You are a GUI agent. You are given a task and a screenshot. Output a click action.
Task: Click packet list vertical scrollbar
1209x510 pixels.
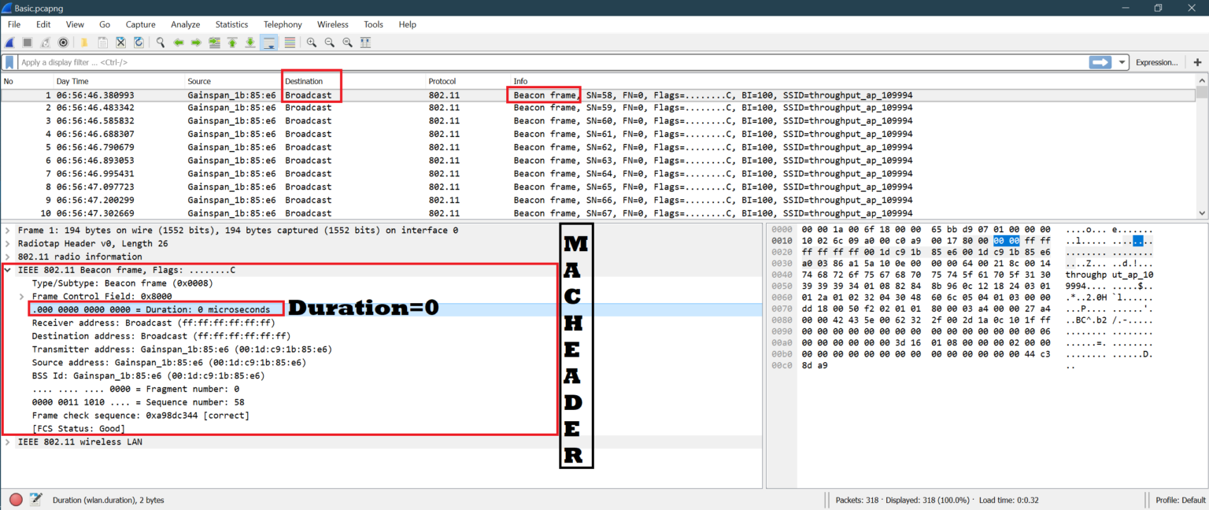[1201, 150]
